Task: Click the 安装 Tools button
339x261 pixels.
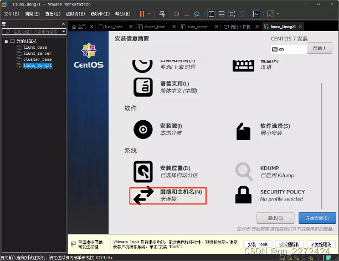Action: pos(258,244)
